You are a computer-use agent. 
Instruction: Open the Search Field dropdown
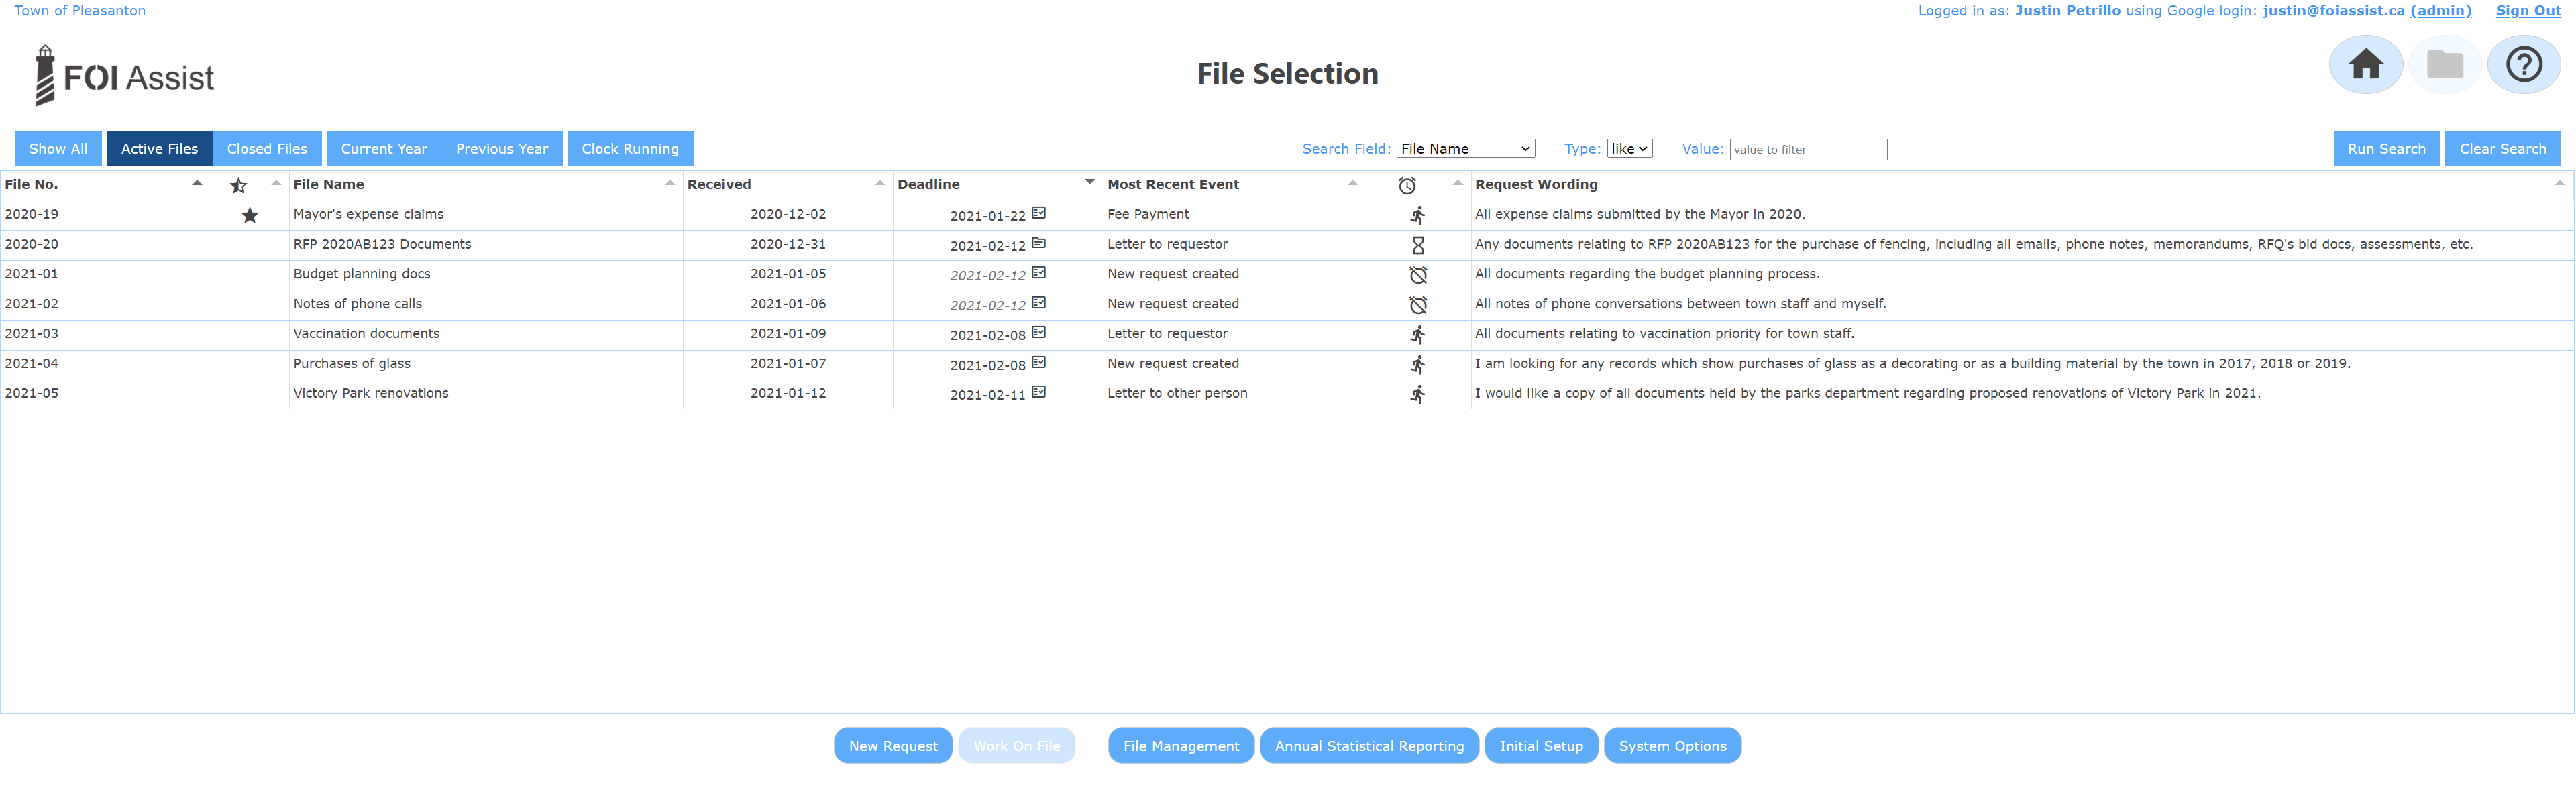[1465, 147]
